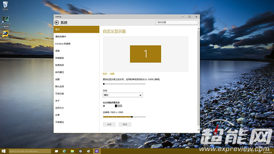Toggle the 自动调整屏幕亮度 switch
This screenshot has width=274, height=154.
tap(118, 106)
